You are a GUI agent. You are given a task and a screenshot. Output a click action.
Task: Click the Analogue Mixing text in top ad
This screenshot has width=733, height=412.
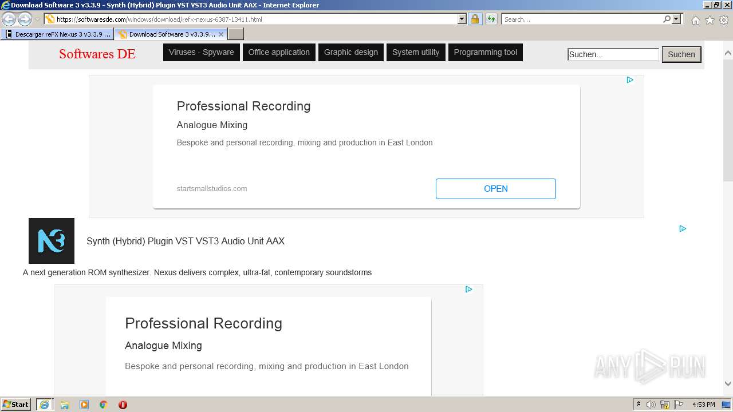(x=212, y=125)
